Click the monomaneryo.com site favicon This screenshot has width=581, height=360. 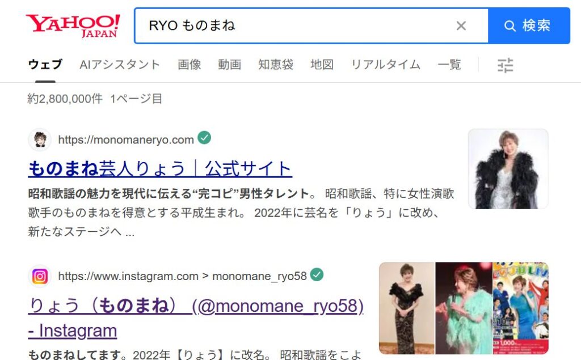[40, 139]
